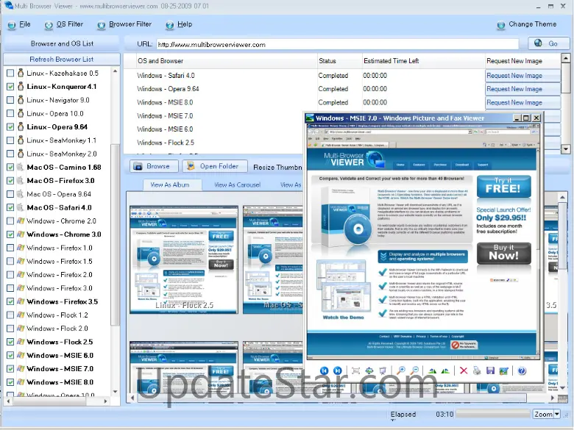Uncheck Linux - Konqueror 4.1 checkbox
This screenshot has height=430, width=574.
click(x=10, y=87)
